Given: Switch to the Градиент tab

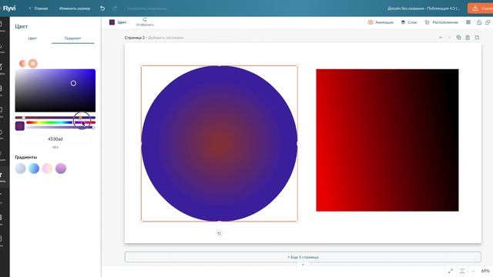Looking at the screenshot, I should [73, 38].
